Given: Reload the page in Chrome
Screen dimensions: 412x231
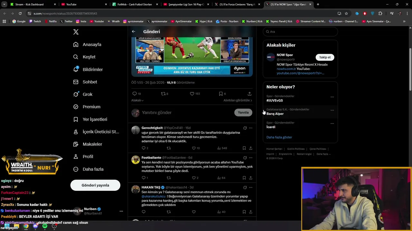Looking at the screenshot, I should tap(20, 13).
